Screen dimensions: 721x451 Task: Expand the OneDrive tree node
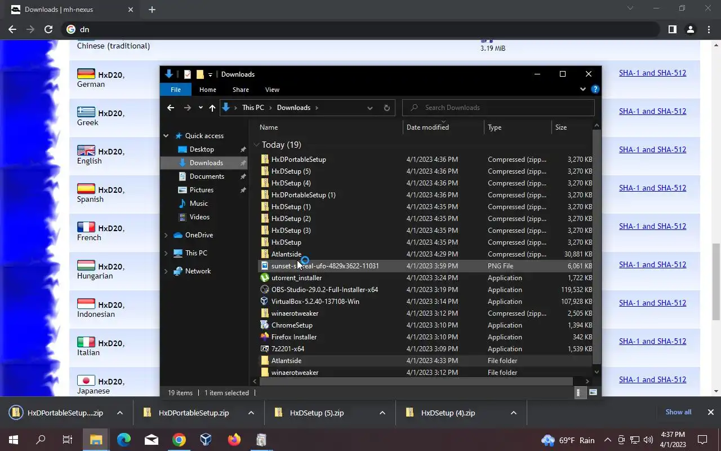tap(166, 235)
